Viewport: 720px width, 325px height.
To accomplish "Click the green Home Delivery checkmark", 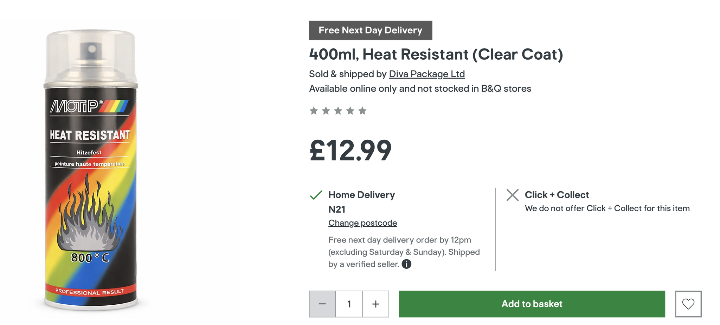I will [316, 195].
